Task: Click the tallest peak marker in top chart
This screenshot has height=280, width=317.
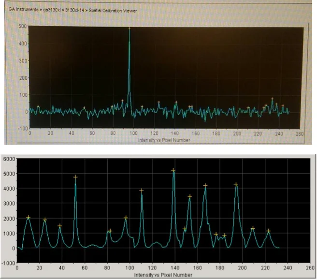Action: pos(129,29)
